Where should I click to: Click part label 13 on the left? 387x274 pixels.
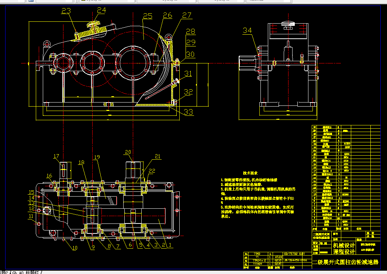point(32,203)
